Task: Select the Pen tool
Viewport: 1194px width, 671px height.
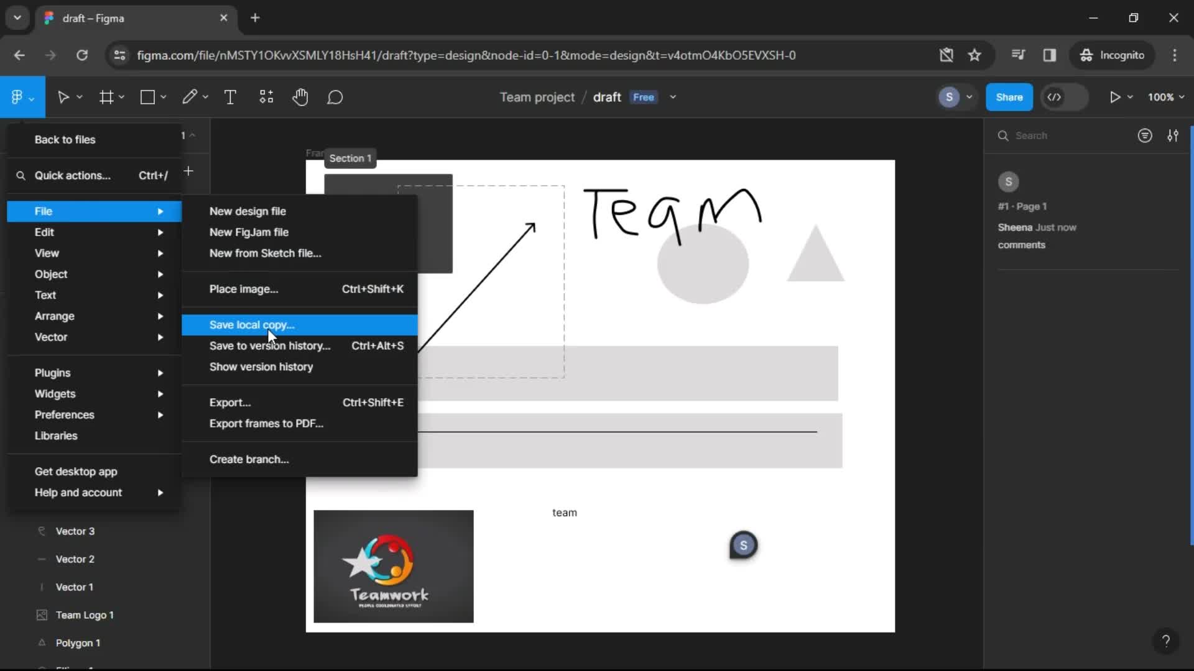Action: point(190,97)
